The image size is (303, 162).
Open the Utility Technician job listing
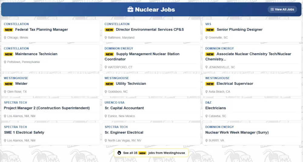pos(131,84)
